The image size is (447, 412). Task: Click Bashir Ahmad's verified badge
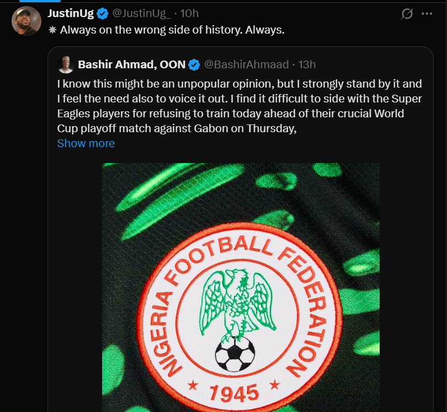click(194, 64)
